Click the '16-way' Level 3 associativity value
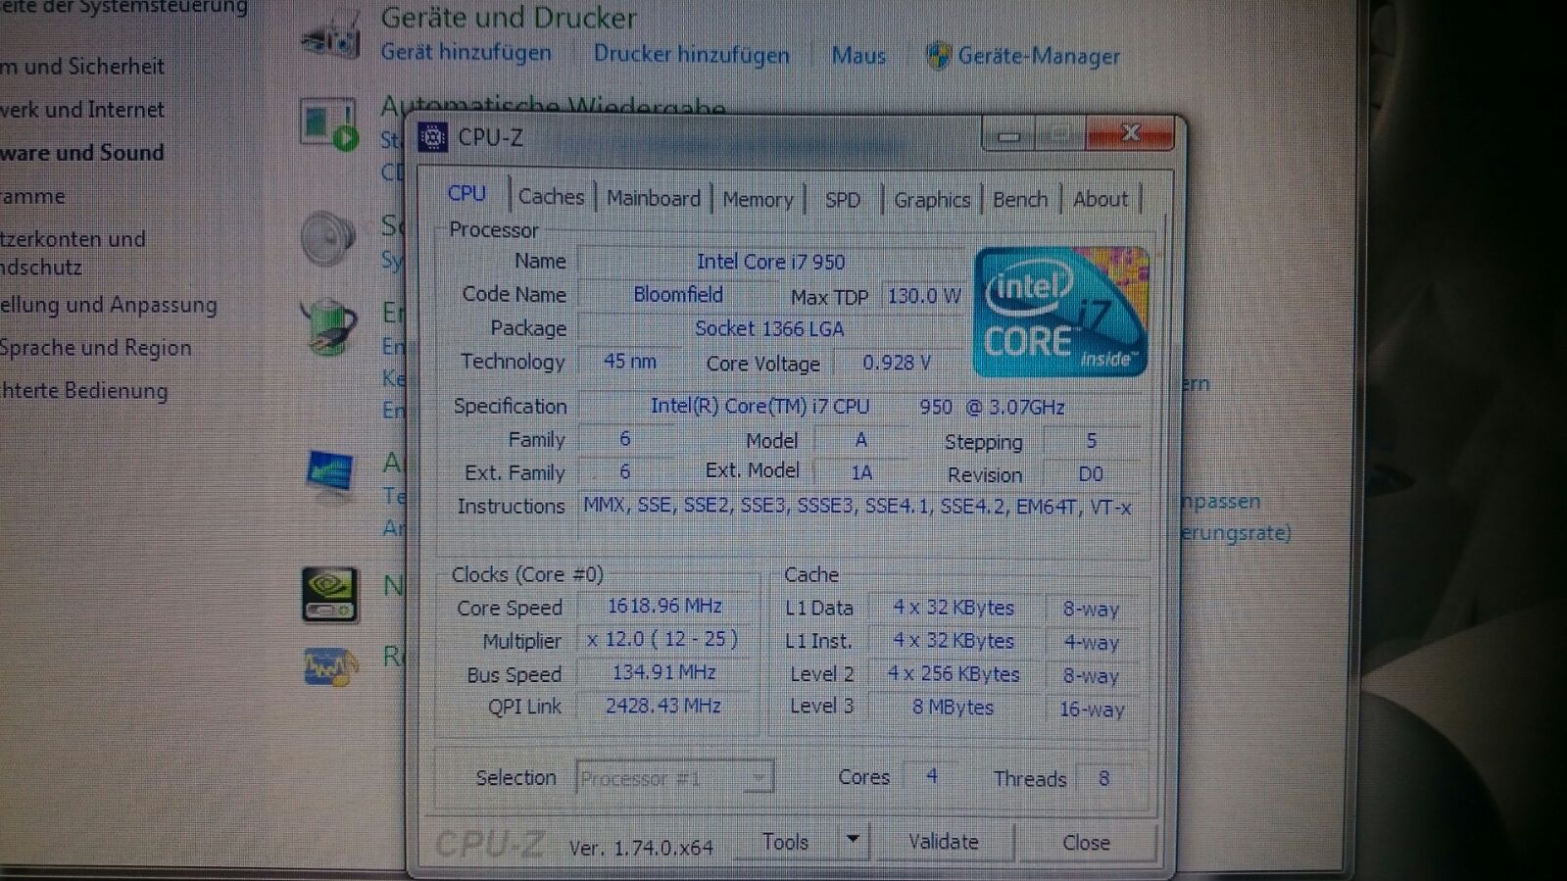Viewport: 1567px width, 881px height. click(1092, 709)
